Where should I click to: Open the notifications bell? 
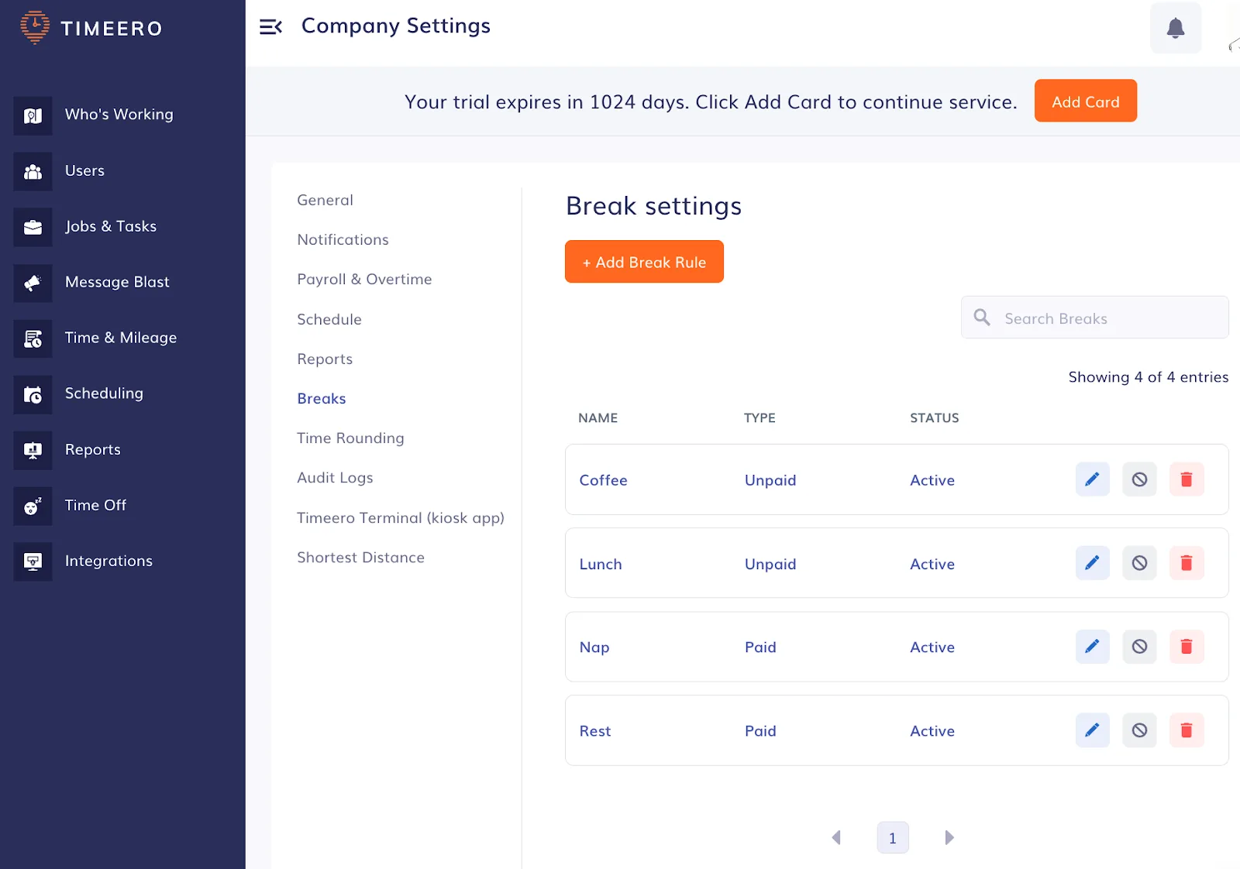(1175, 27)
